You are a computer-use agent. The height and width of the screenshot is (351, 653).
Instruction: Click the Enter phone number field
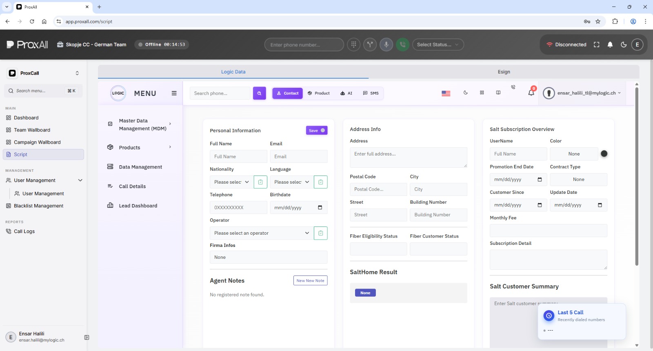coord(304,44)
